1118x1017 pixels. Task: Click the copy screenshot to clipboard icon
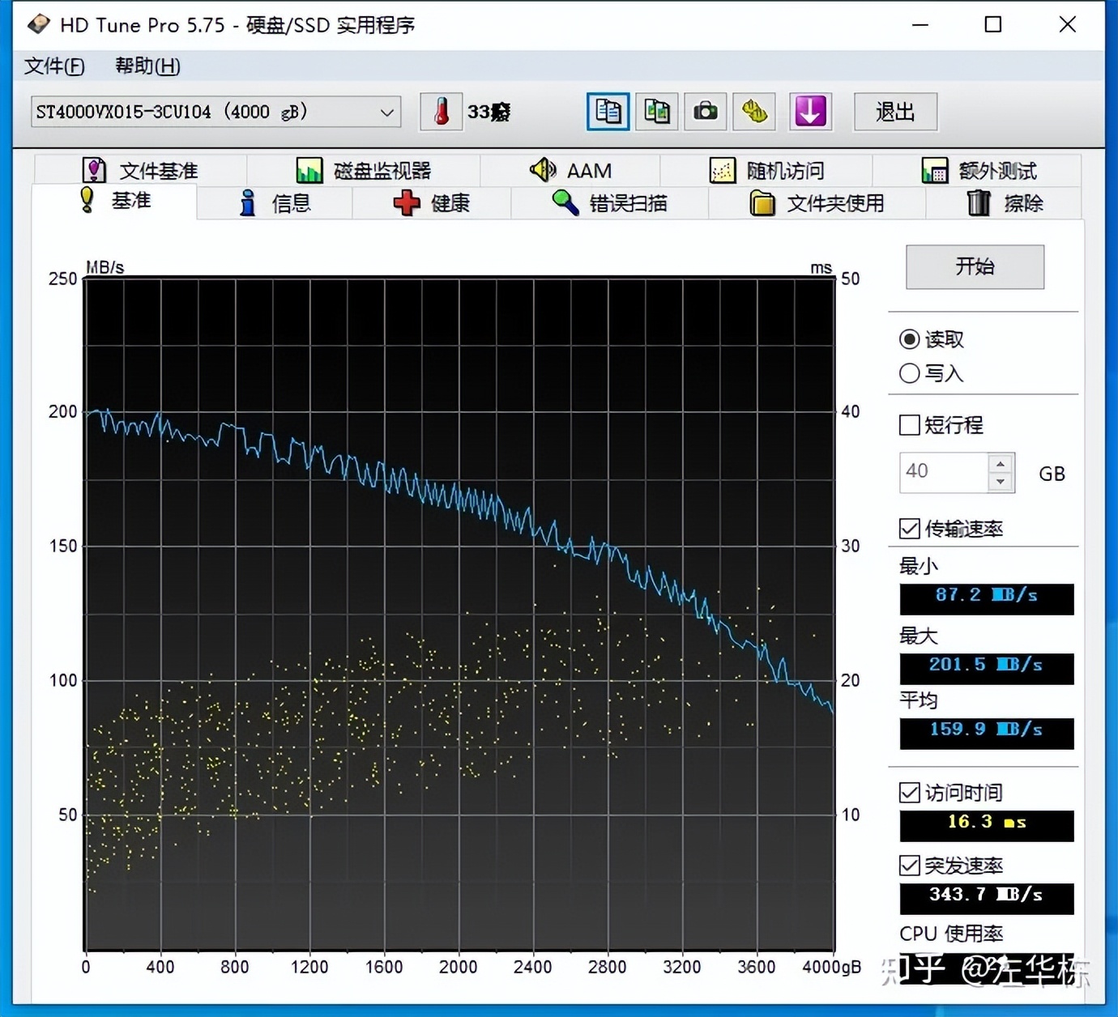(x=656, y=112)
